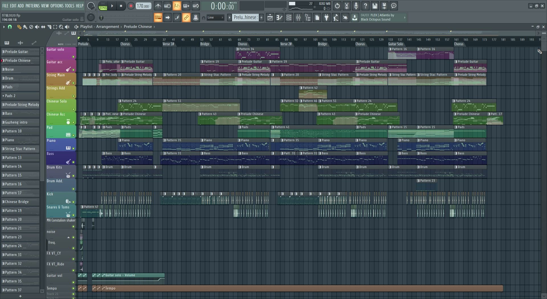Select the Paint brush tool in Playlist

[x=25, y=27]
